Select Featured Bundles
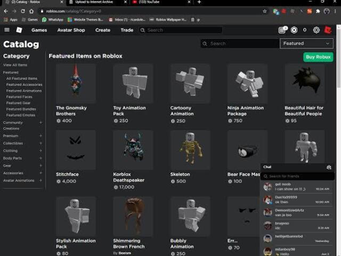341x256 pixels. 21,109
